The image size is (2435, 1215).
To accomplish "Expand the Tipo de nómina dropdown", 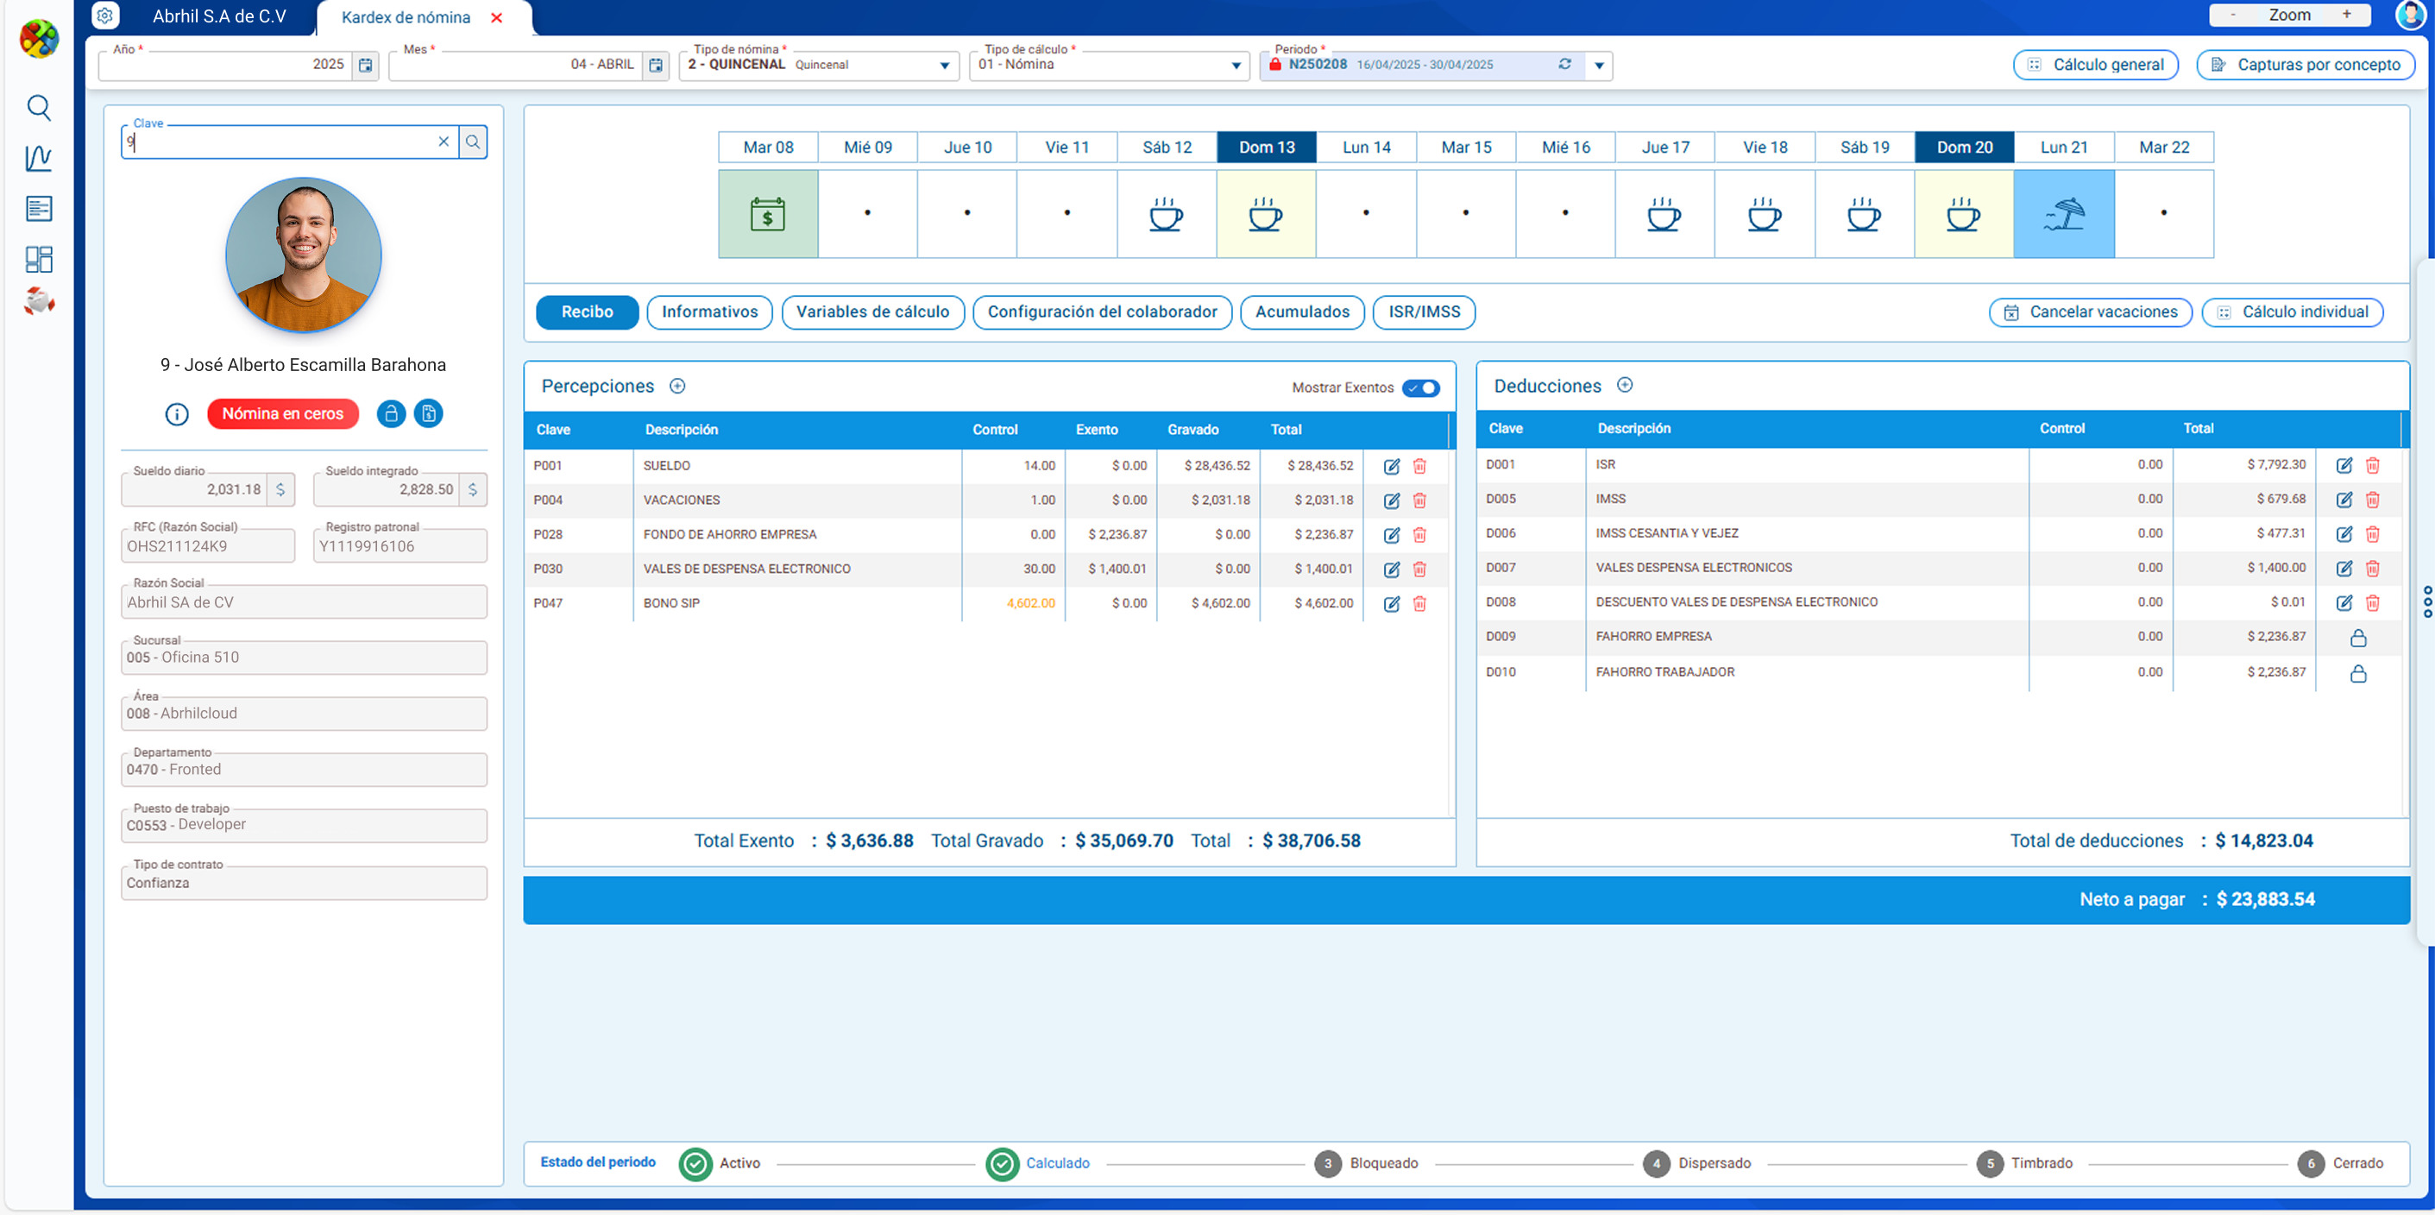I will pos(944,66).
